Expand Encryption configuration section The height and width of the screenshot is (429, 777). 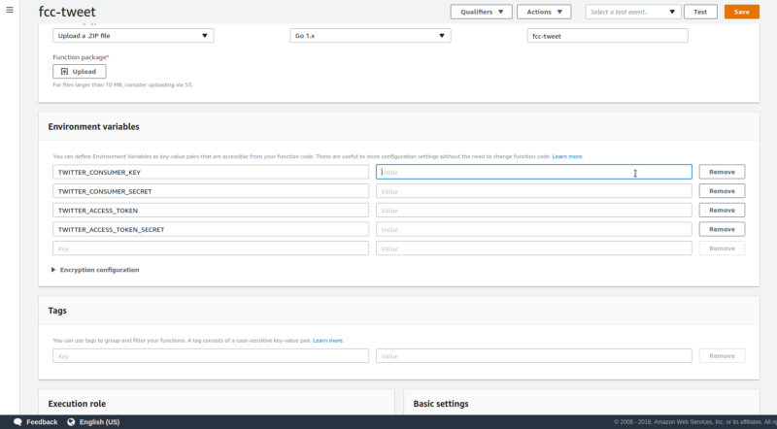pos(95,270)
